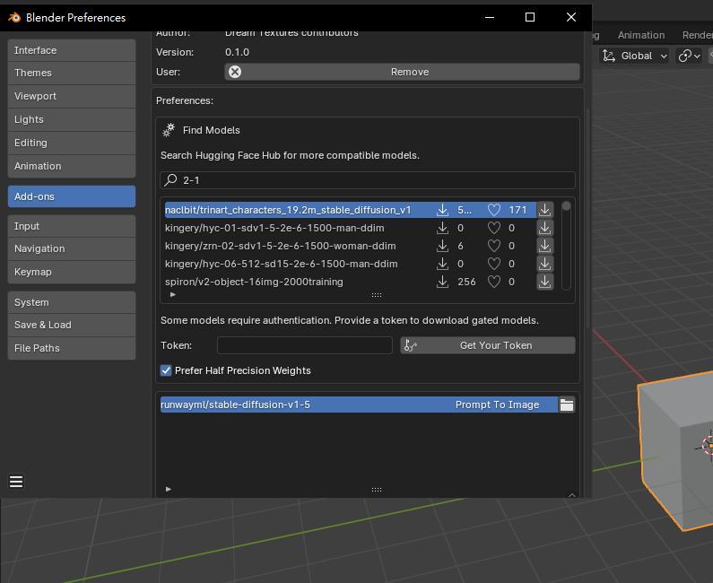The image size is (713, 583).
Task: Click the Prompt To Image label
Action: coord(497,405)
